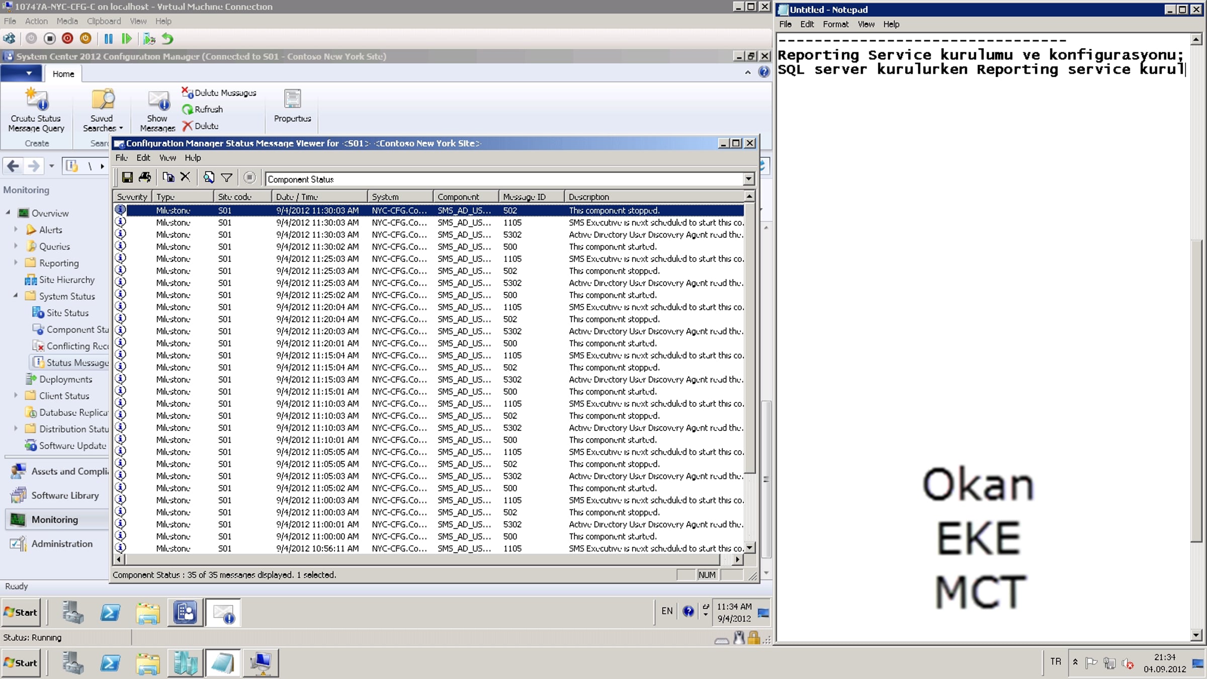Viewport: 1207px width, 679px height.
Task: Click the Forward navigation arrow
Action: pyautogui.click(x=33, y=165)
